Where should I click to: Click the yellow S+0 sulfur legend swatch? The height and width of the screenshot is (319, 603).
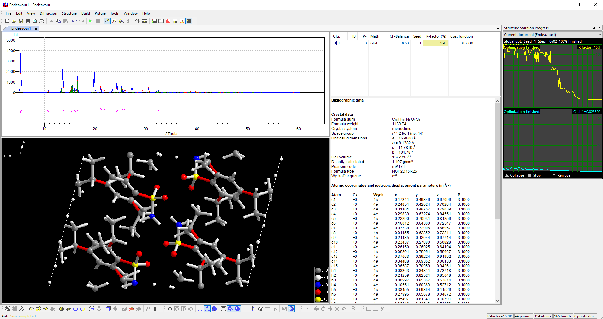pyautogui.click(x=318, y=299)
